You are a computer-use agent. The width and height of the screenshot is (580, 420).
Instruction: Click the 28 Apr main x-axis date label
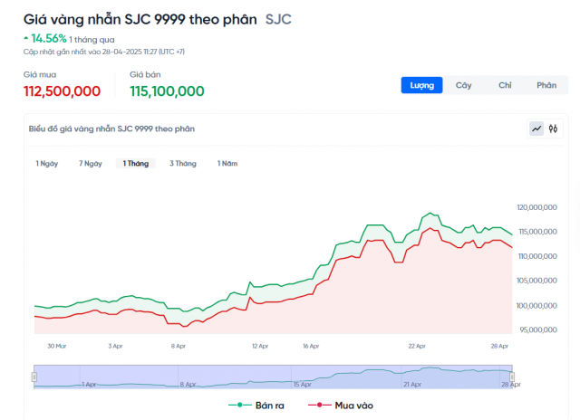pyautogui.click(x=499, y=346)
